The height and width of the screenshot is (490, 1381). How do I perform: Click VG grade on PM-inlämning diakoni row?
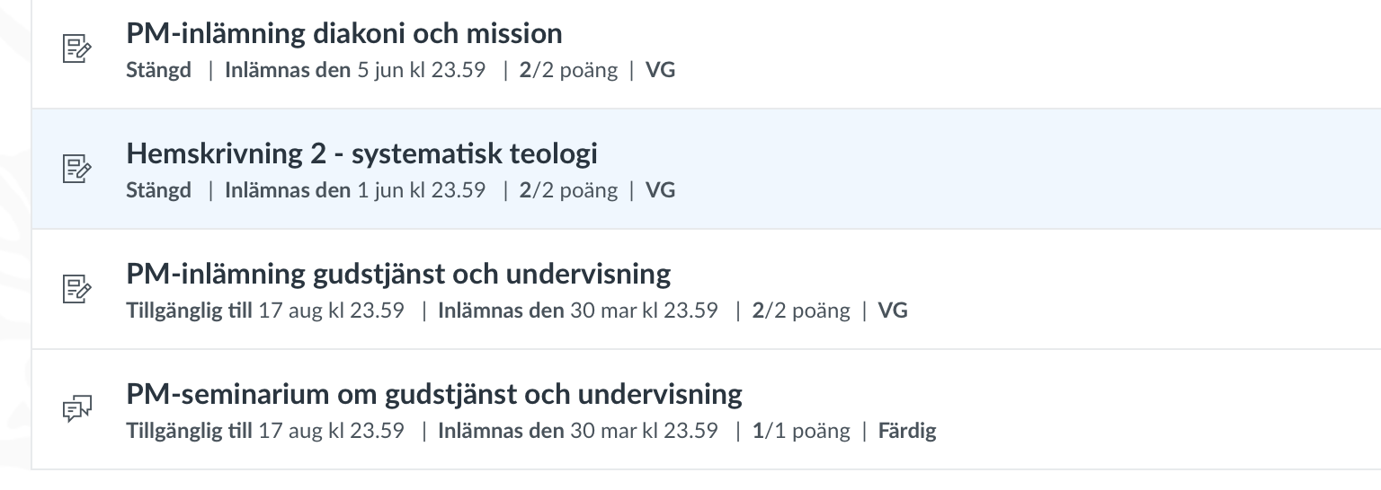coord(661,70)
